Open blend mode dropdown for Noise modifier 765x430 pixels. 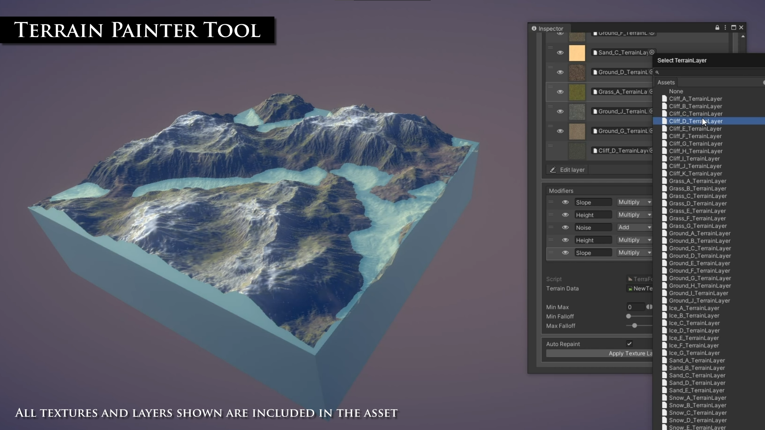click(634, 227)
